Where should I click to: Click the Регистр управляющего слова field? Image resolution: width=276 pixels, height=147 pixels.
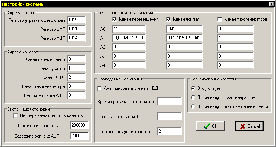click(76, 20)
